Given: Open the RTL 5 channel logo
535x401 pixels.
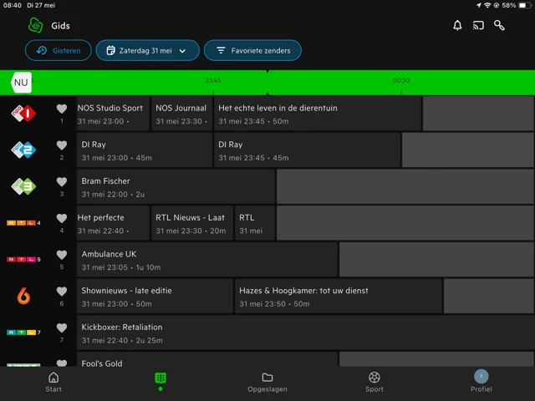Looking at the screenshot, I should click(x=23, y=260).
